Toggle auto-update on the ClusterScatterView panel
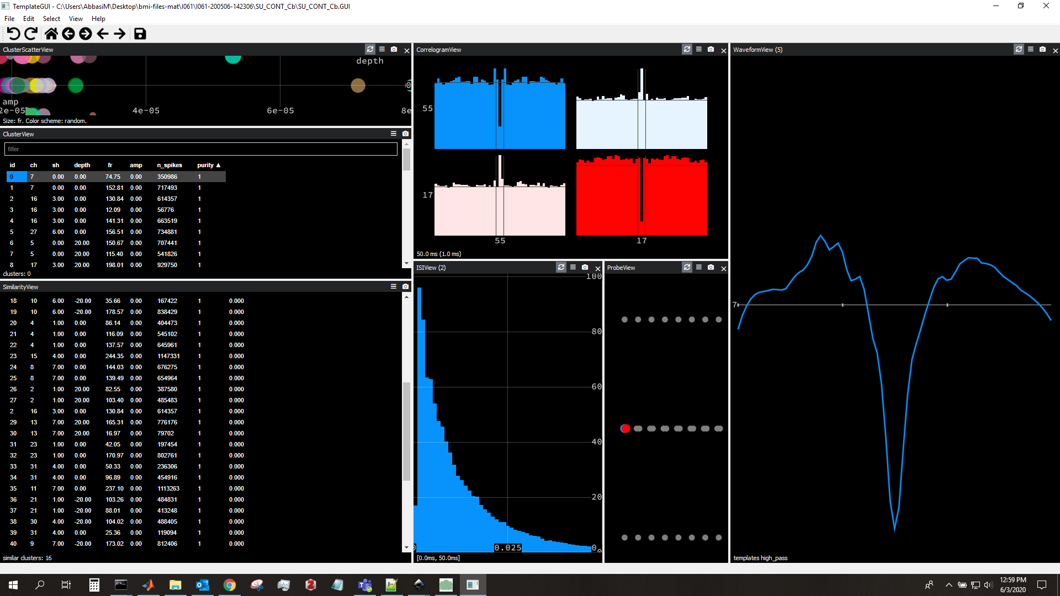Screen dimensions: 1060x596 pos(370,50)
